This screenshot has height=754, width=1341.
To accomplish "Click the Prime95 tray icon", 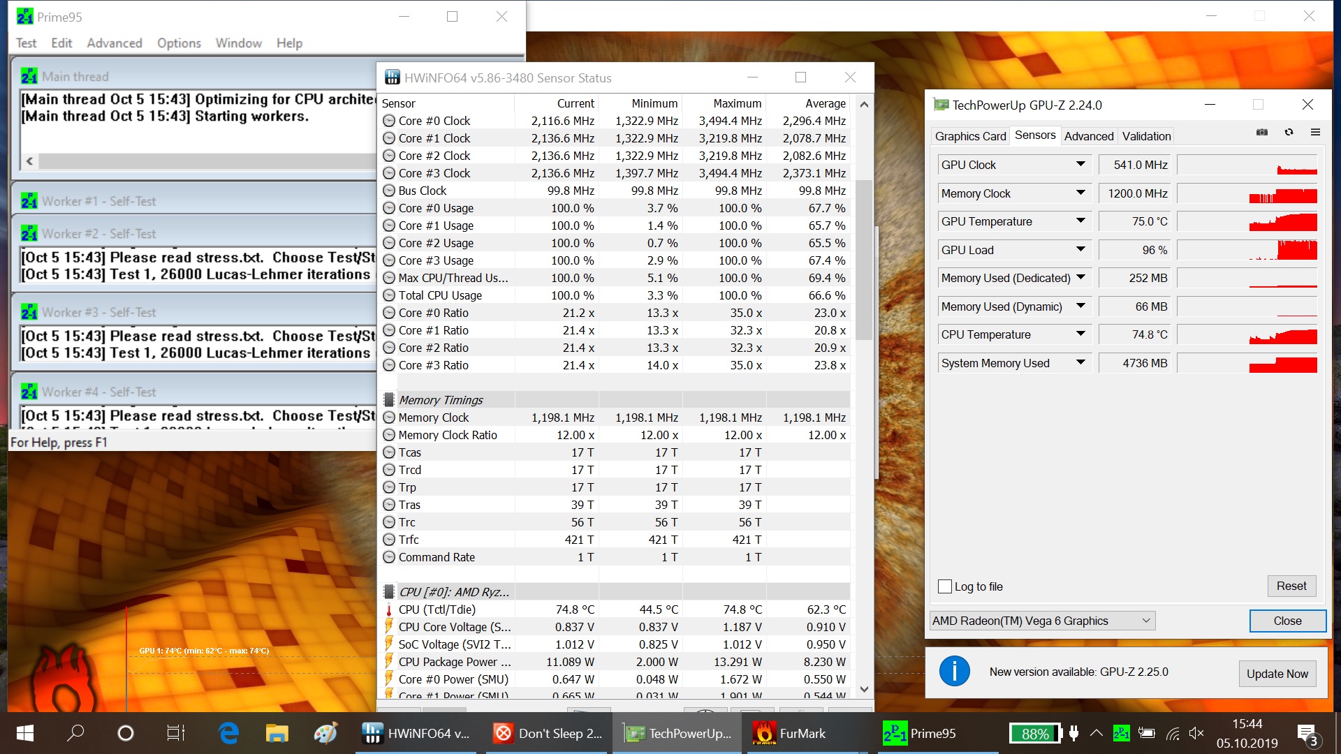I will click(1121, 733).
